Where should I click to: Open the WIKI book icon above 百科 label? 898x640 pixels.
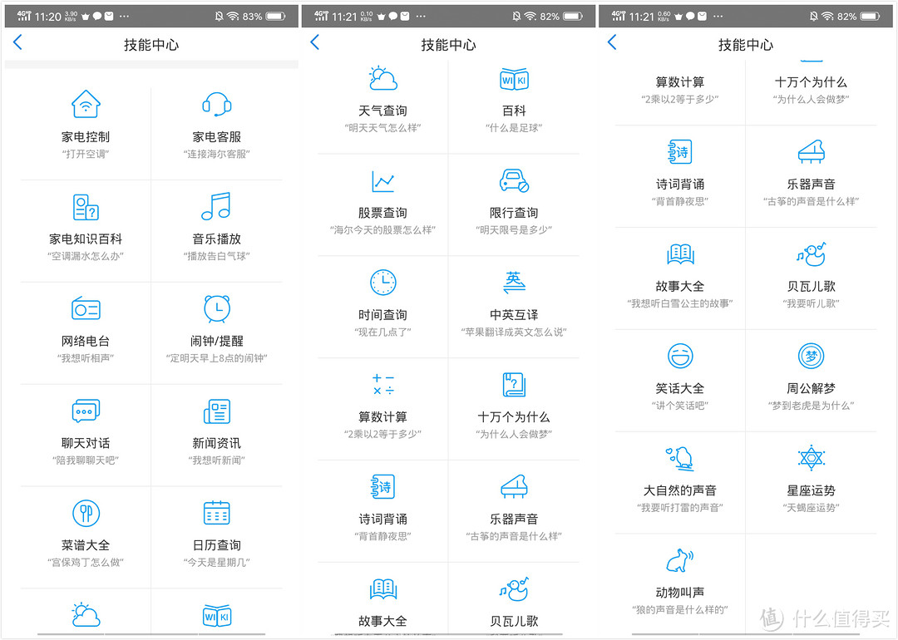coord(514,79)
